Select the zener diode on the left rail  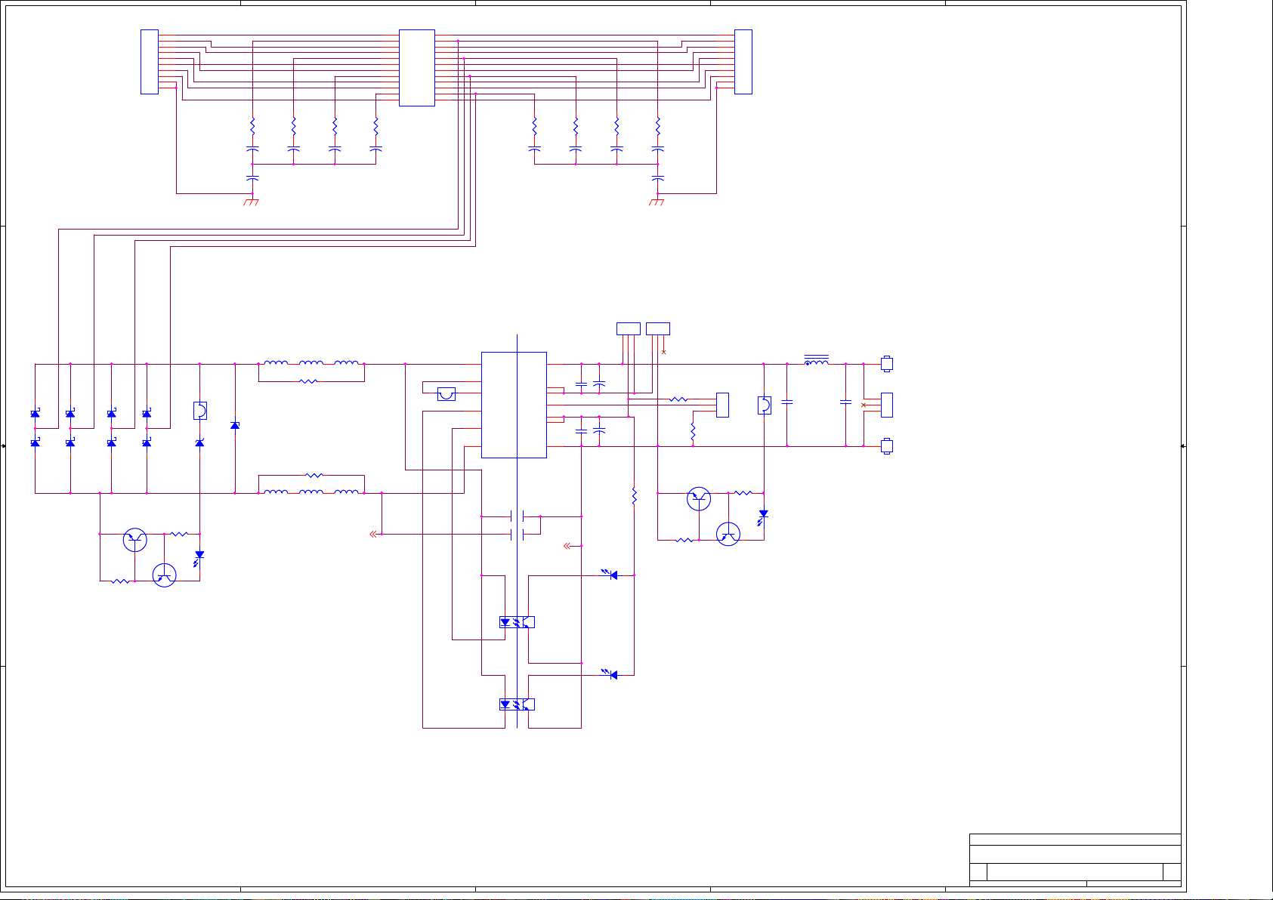tap(199, 442)
